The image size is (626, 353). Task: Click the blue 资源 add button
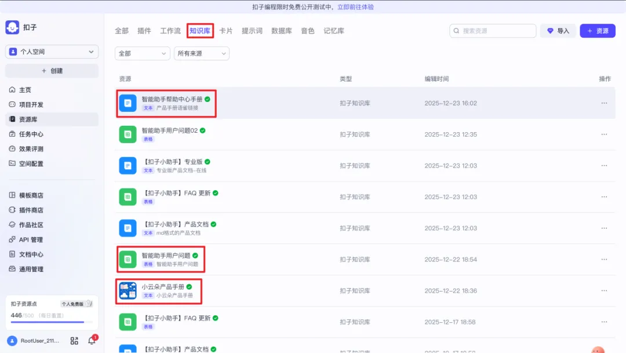pyautogui.click(x=598, y=31)
